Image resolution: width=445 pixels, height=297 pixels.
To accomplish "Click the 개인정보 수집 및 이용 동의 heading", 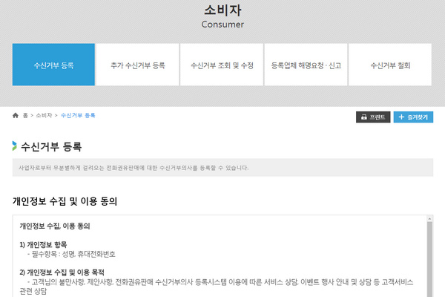I will click(65, 201).
